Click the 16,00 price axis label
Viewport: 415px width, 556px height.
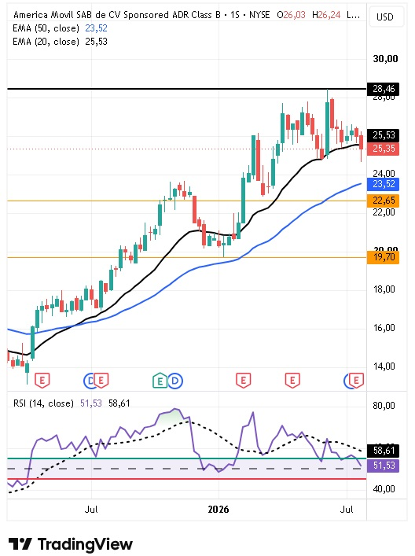[384, 328]
